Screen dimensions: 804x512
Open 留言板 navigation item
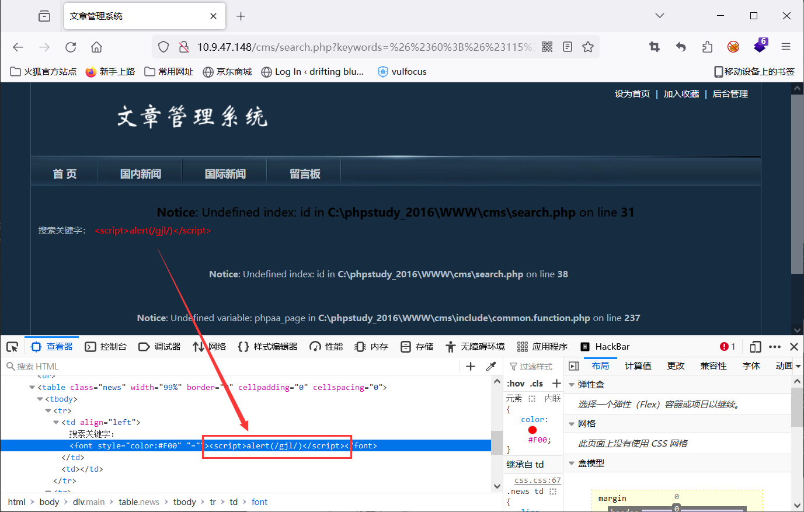[x=305, y=174]
